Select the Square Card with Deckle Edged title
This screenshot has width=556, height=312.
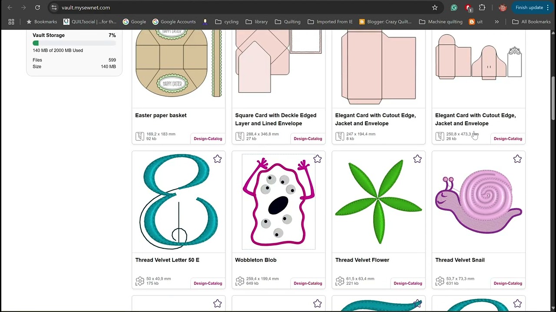276,119
